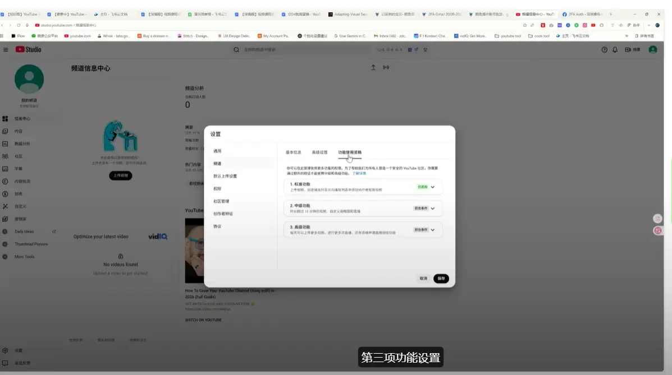Open the 字幕 subtitles icon in sidebar
This screenshot has width=672, height=375.
(x=5, y=169)
